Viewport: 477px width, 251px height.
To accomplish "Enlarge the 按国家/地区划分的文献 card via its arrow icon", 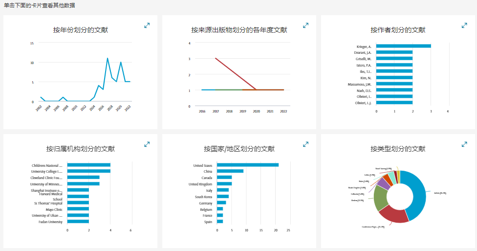I will point(305,144).
